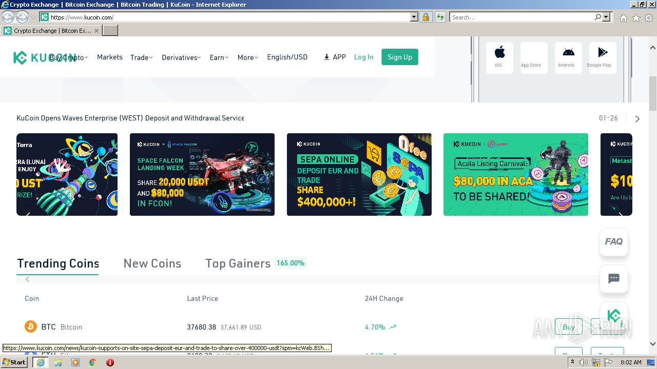Switch to the Top Gainers tab
This screenshot has width=657, height=369.
[238, 263]
